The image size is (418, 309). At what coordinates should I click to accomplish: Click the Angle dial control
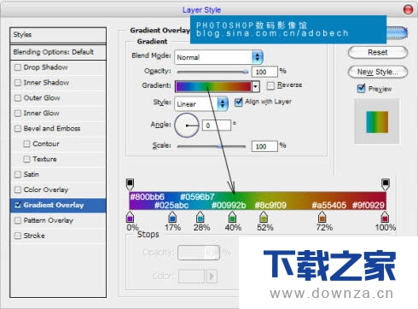(x=187, y=125)
